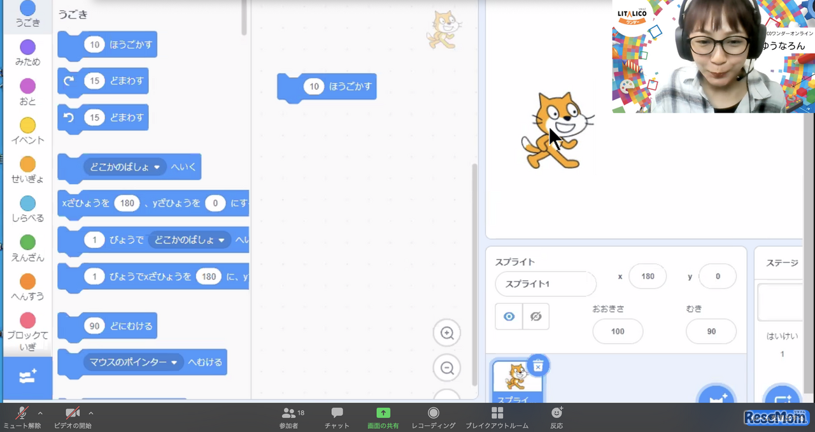The image size is (815, 432).
Task: Hide the sprite using the crossed-eye toggle
Action: coord(535,316)
